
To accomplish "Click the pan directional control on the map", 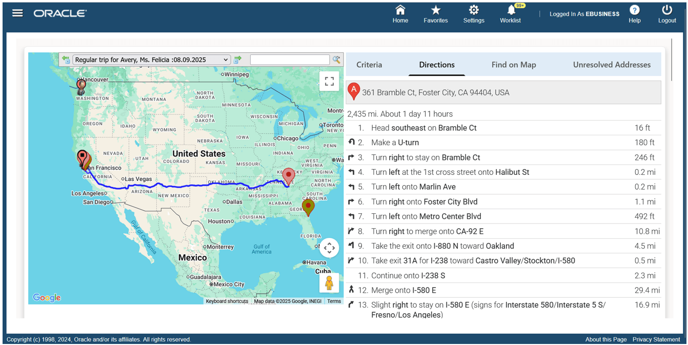I will click(329, 248).
